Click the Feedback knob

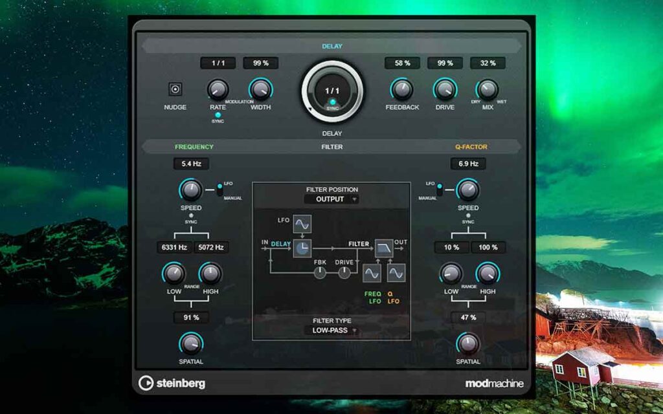point(402,89)
